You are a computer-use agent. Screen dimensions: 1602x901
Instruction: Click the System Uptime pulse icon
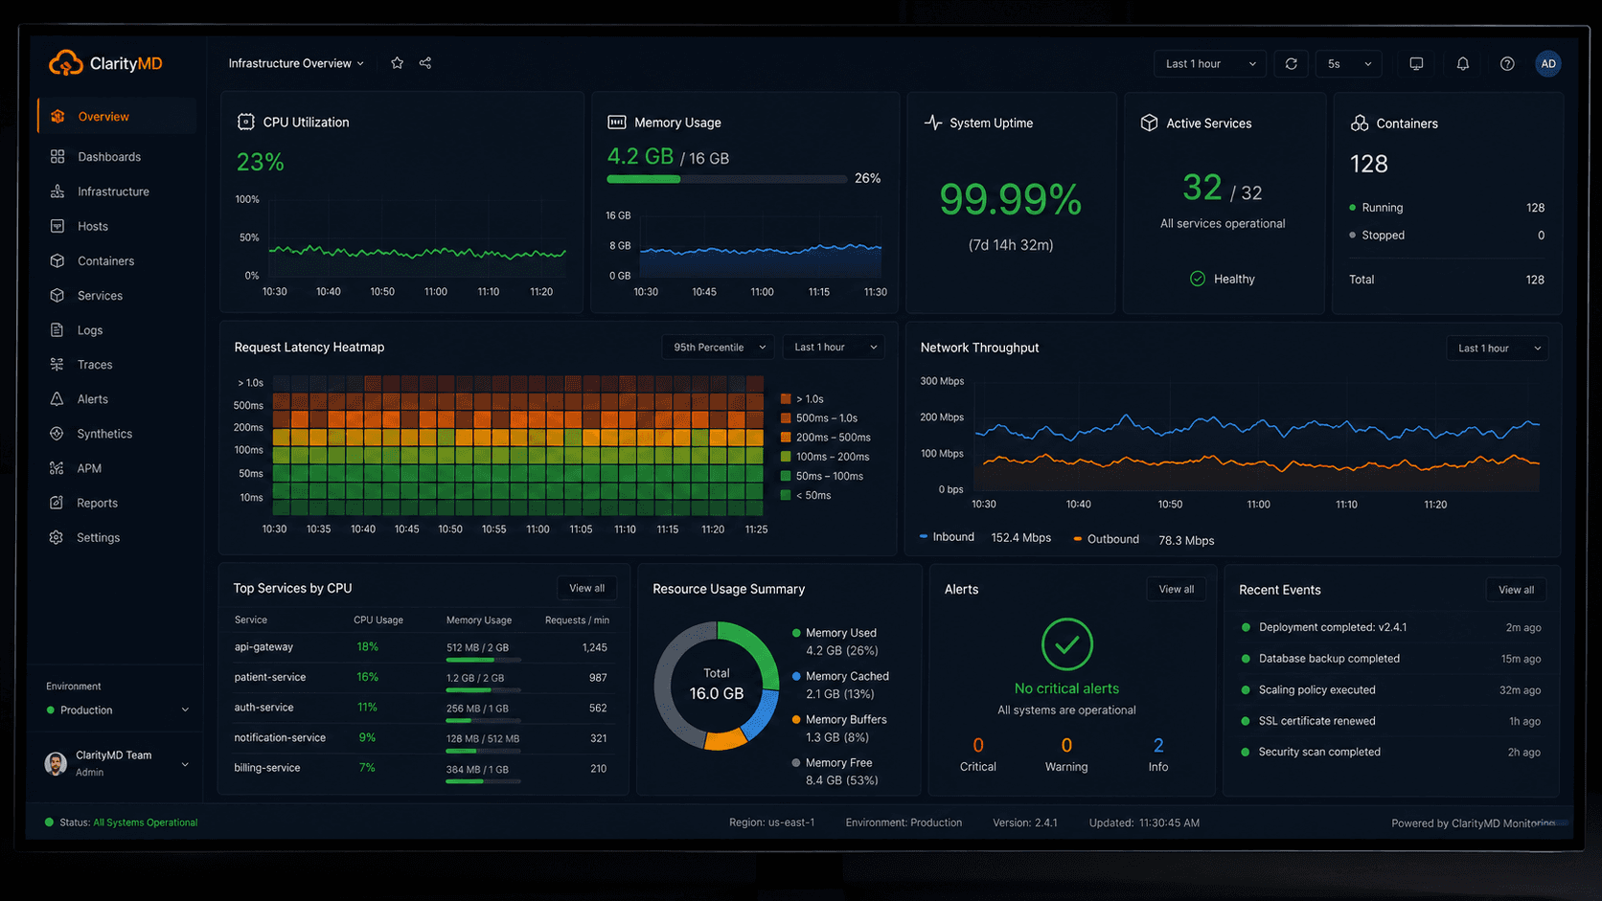coord(933,123)
